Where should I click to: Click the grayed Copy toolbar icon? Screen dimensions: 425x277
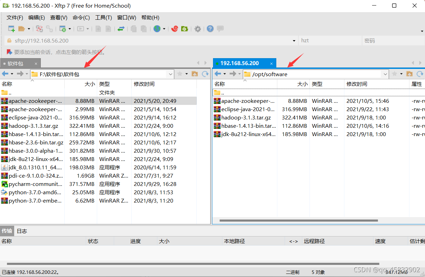(x=133, y=29)
